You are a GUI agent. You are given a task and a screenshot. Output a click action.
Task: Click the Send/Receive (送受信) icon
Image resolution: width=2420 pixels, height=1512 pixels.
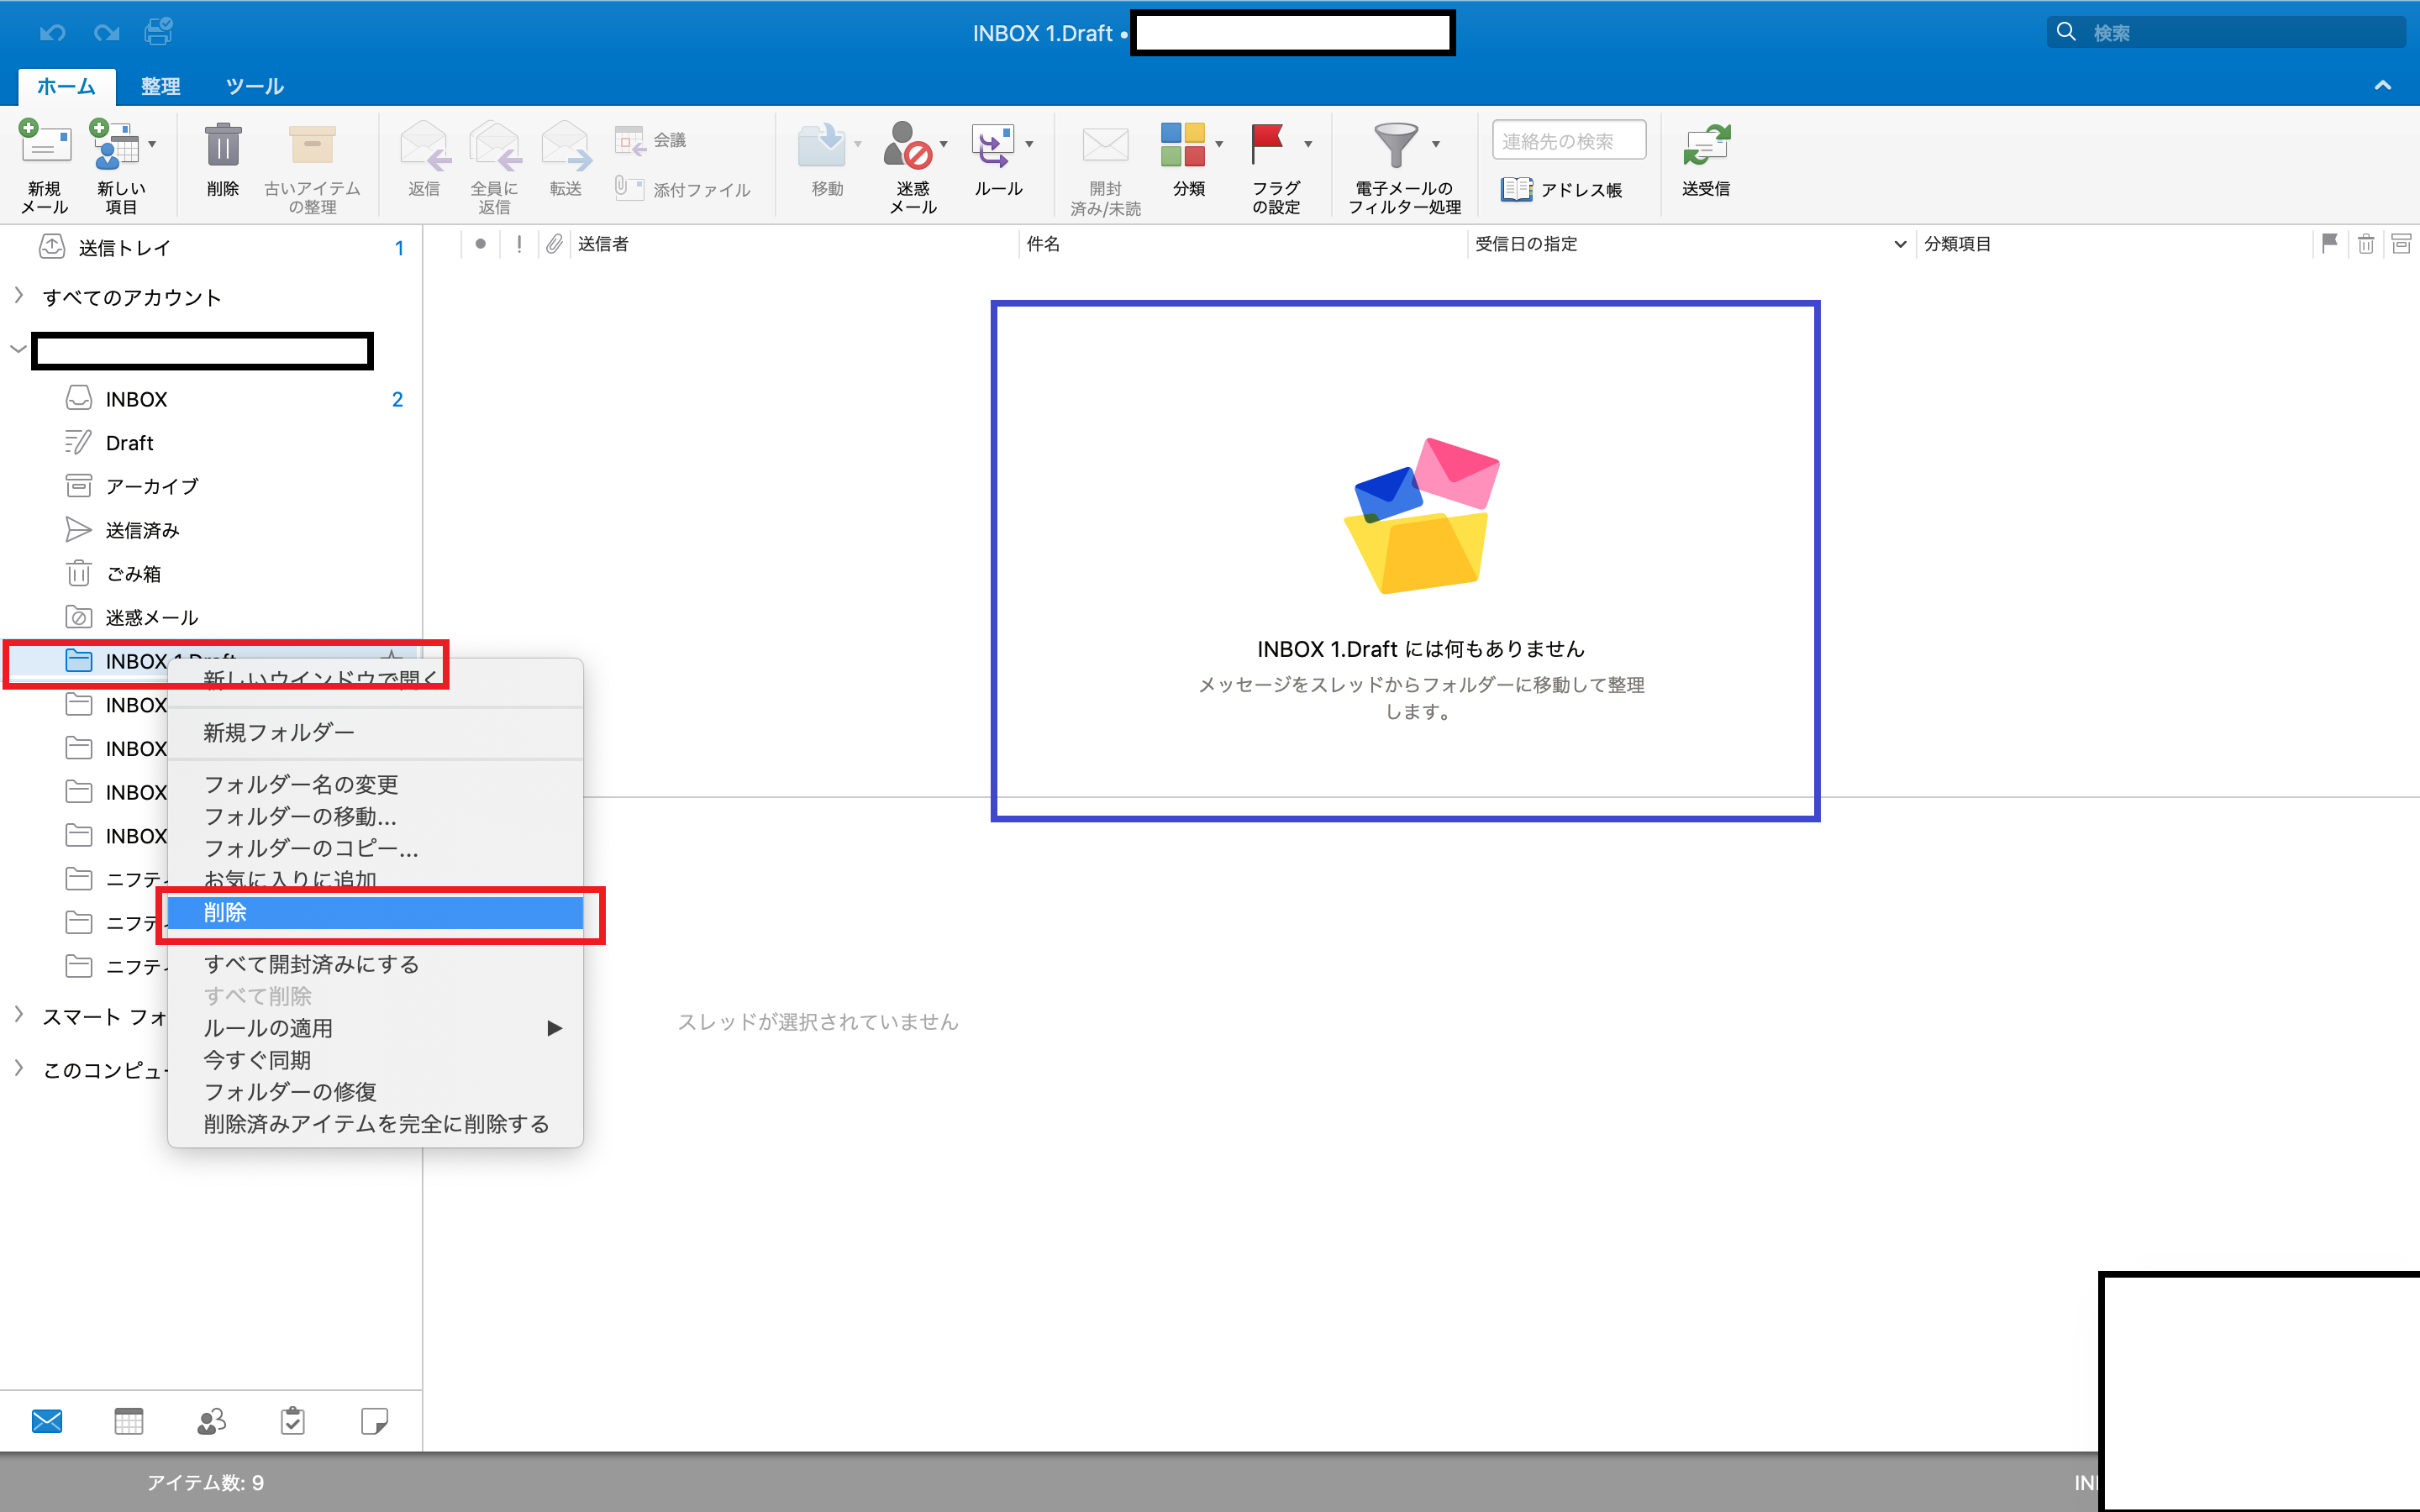(x=1706, y=146)
